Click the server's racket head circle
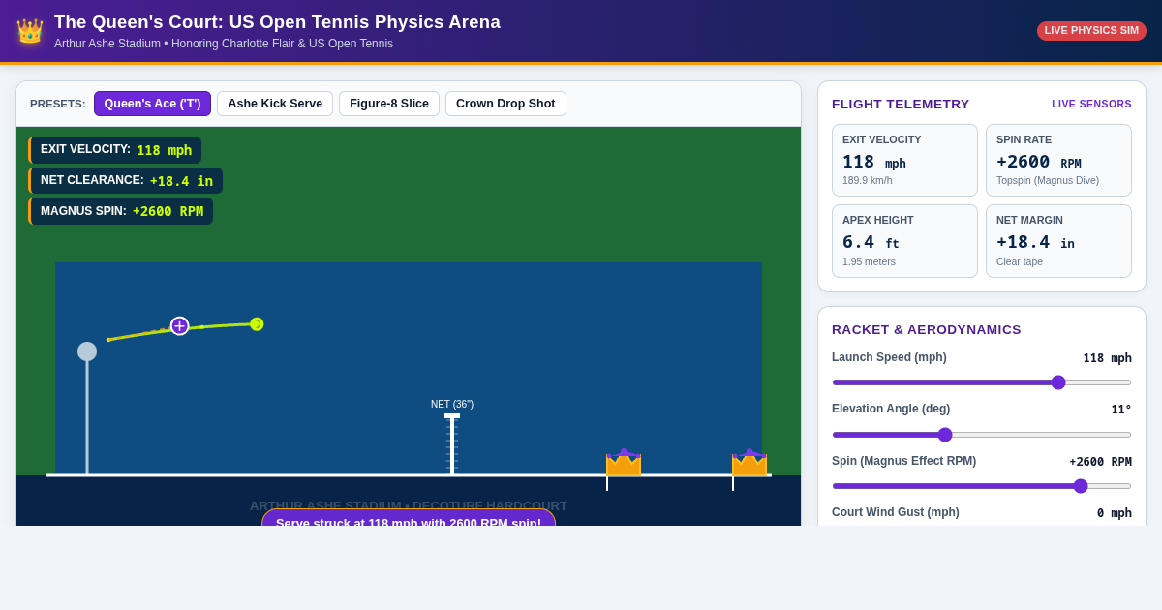Screen dimensions: 1162x610 coord(87,351)
